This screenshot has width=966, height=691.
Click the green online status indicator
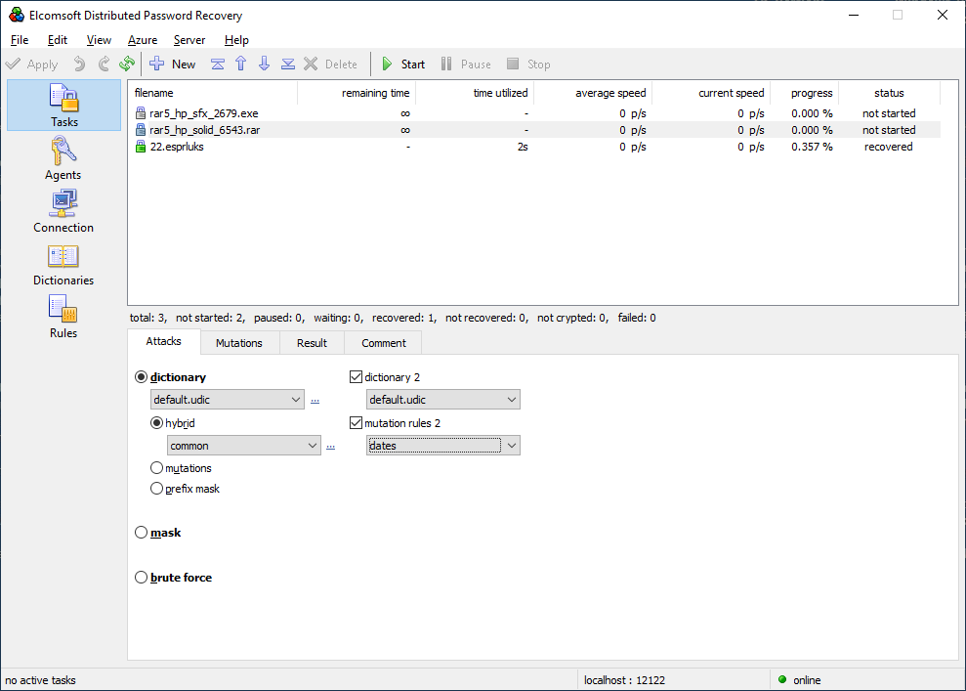click(x=782, y=679)
